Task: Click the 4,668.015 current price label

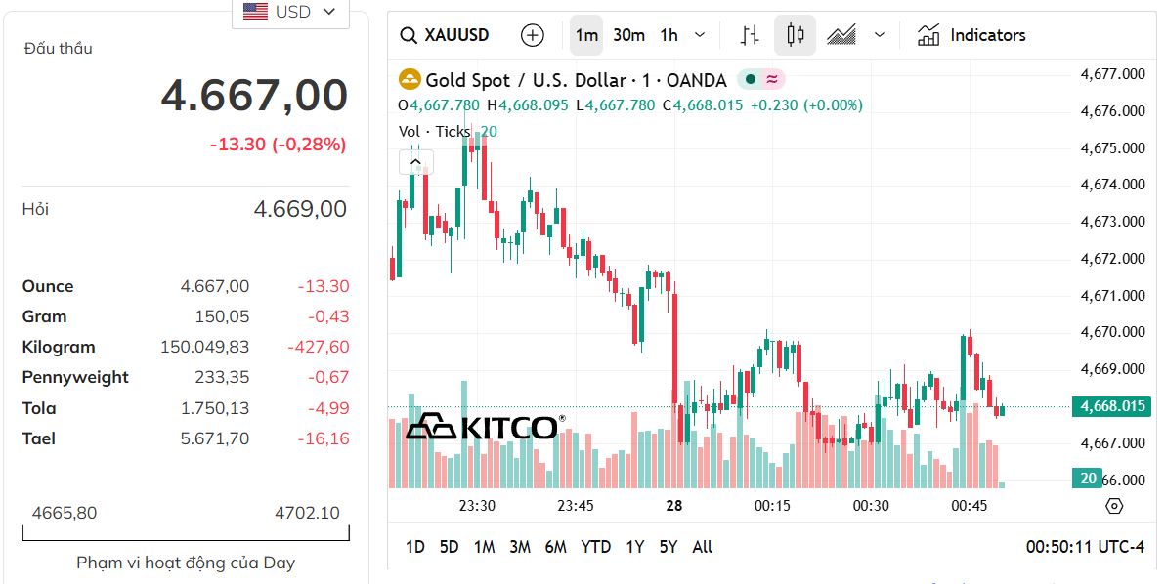Action: [x=1111, y=407]
